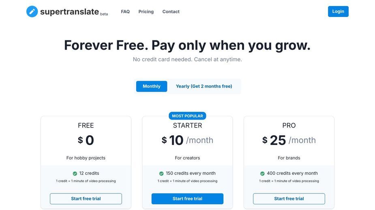This screenshot has width=375, height=210.
Task: Click the FREE plan $0 price
Action: 86,140
